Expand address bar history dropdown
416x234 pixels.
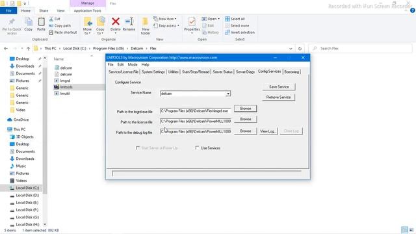click(x=291, y=49)
